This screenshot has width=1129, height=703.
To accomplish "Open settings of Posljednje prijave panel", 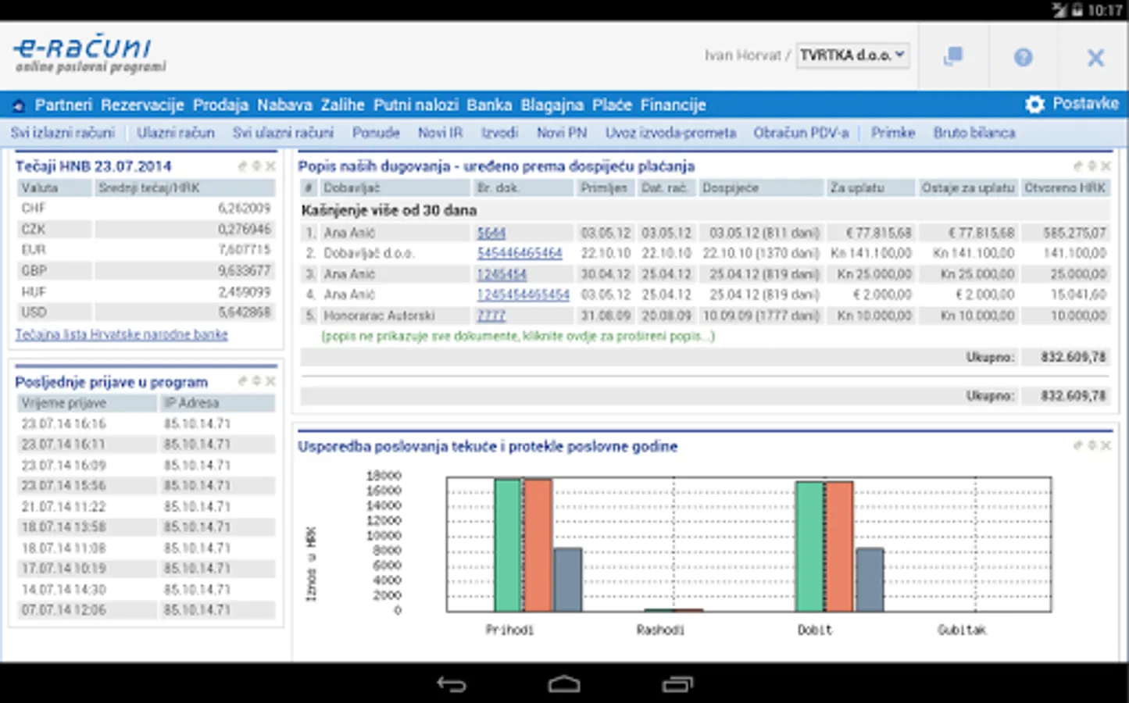I will (256, 381).
